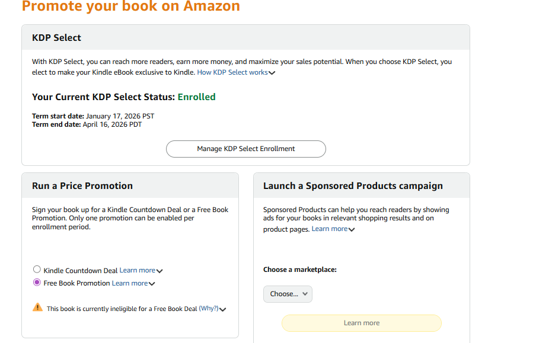Click the green Enrolled status text

196,97
